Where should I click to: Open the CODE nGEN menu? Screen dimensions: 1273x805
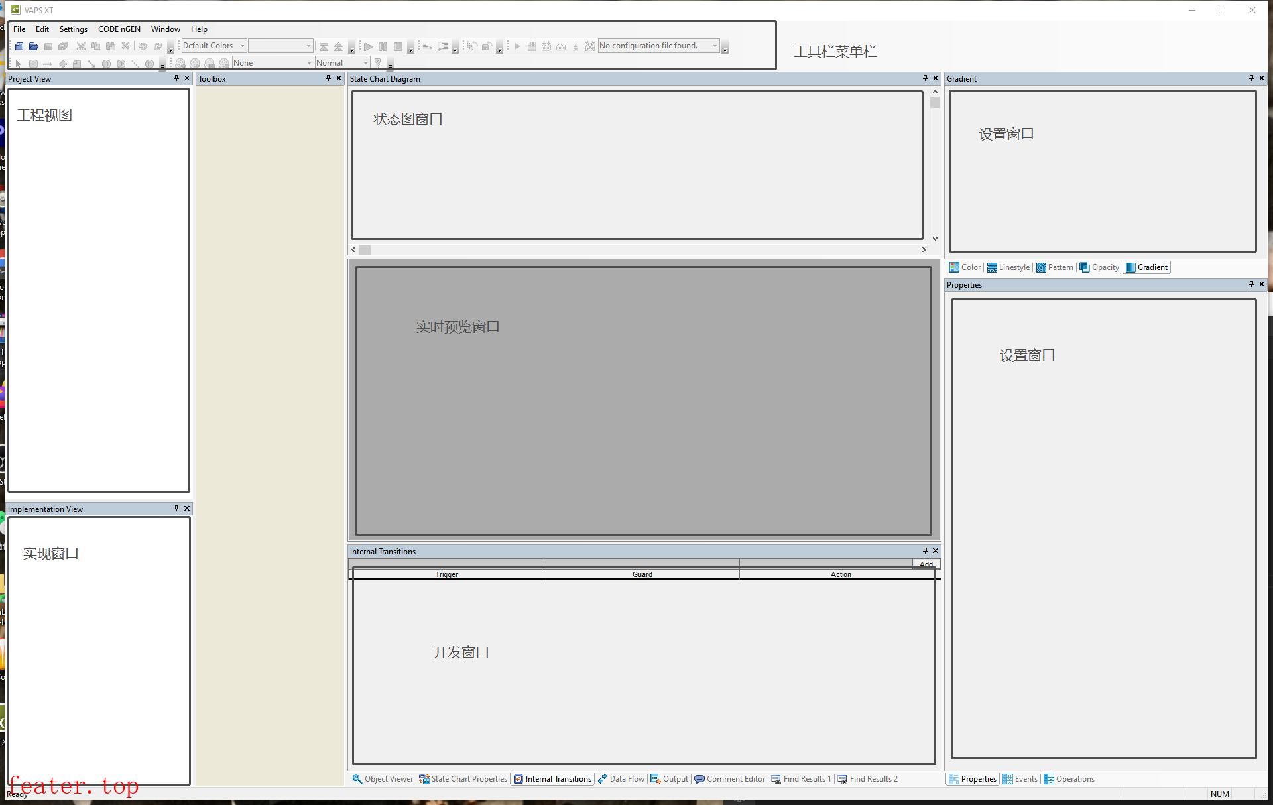point(119,29)
